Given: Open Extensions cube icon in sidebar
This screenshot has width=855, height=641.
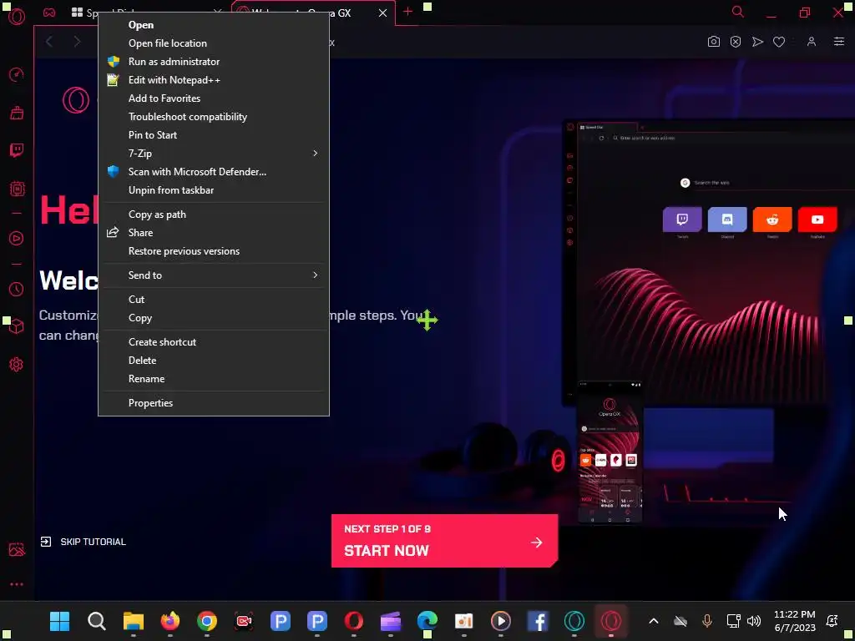Looking at the screenshot, I should tap(17, 326).
